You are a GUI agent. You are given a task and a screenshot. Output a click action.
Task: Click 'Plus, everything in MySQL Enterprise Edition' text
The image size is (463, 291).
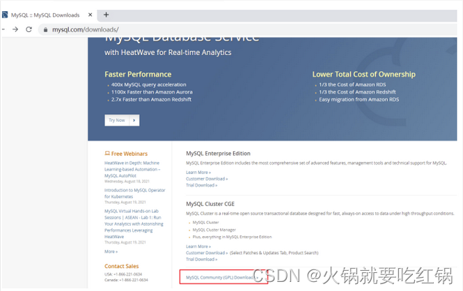coord(232,237)
